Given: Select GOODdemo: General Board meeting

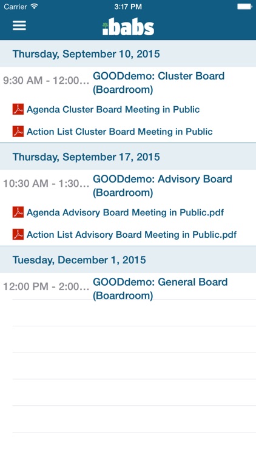Looking at the screenshot, I should [x=160, y=289].
